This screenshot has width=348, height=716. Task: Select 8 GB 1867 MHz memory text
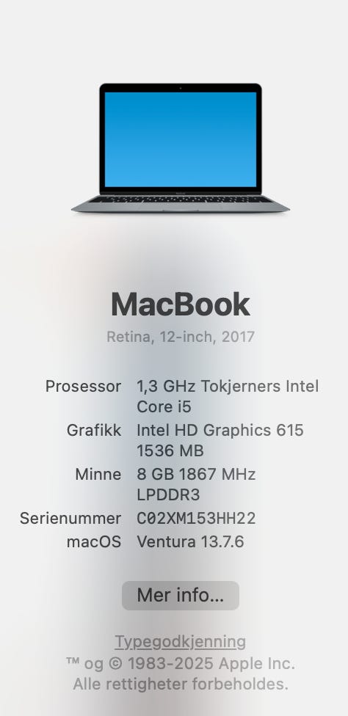pyautogui.click(x=196, y=474)
